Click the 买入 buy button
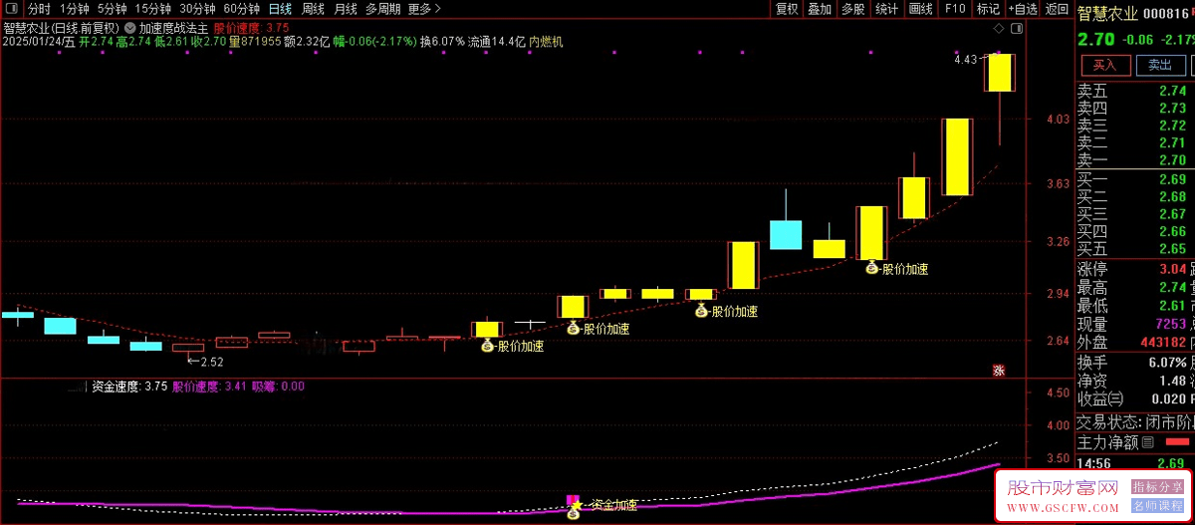1195x525 pixels. pyautogui.click(x=1104, y=65)
